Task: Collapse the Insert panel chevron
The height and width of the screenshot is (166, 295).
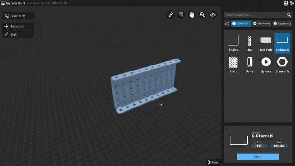Action: pyautogui.click(x=209, y=162)
